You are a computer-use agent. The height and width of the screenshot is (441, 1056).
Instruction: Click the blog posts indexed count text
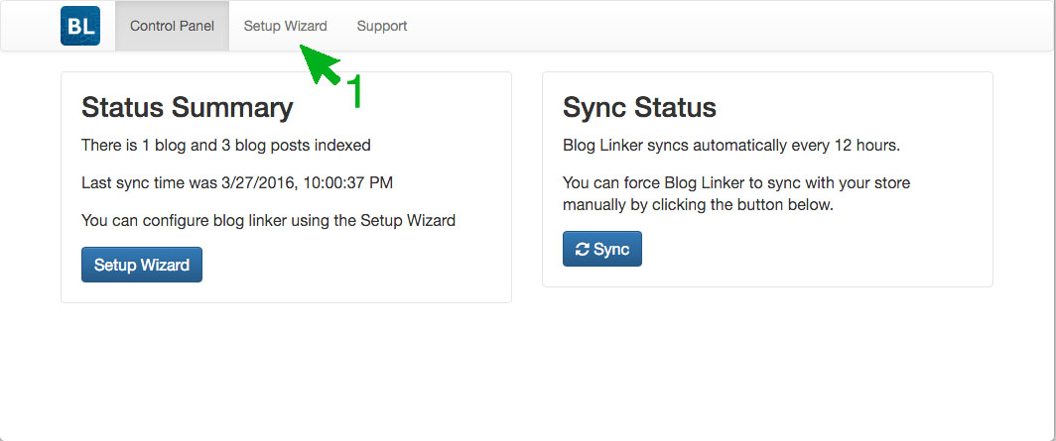[225, 145]
